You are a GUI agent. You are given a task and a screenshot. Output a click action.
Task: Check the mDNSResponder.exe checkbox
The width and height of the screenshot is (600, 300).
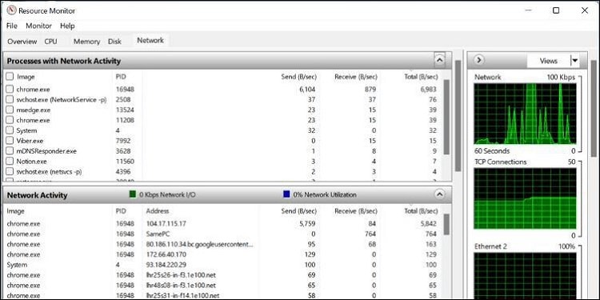coord(10,150)
